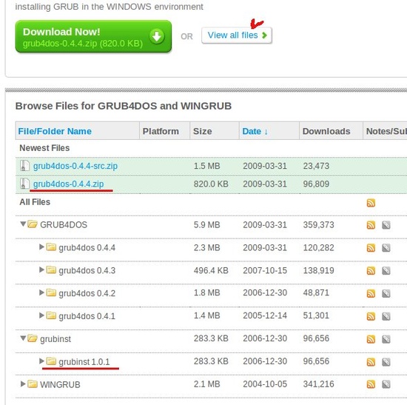Click notes icon in grub4dos 0.4.4 row
407x405 pixels.
coord(386,247)
